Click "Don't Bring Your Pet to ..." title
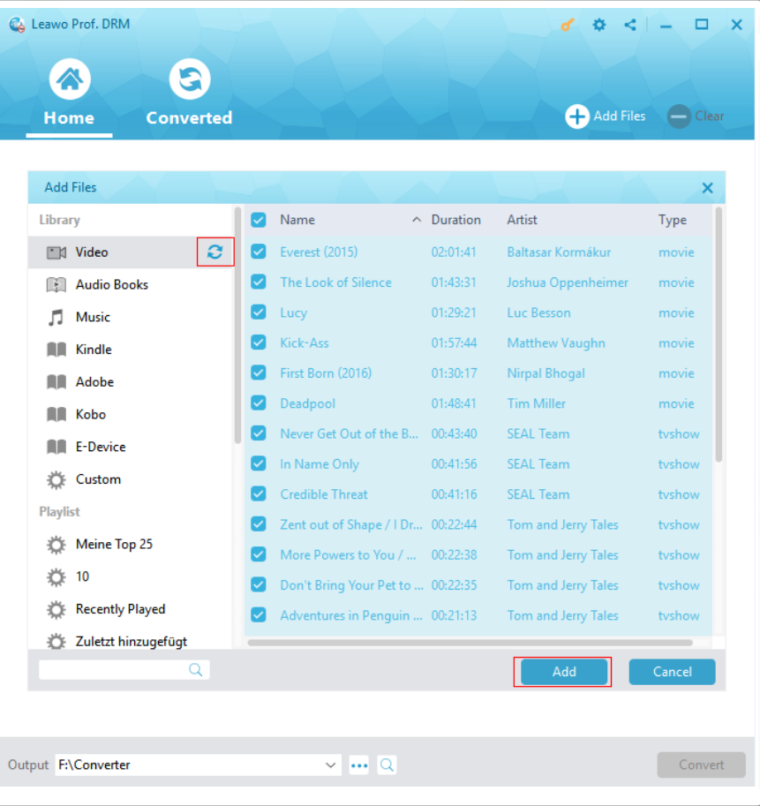 [x=351, y=585]
